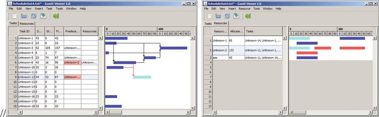Click right arrow of tasks Gantt horizontal scrollbar

click(x=188, y=112)
